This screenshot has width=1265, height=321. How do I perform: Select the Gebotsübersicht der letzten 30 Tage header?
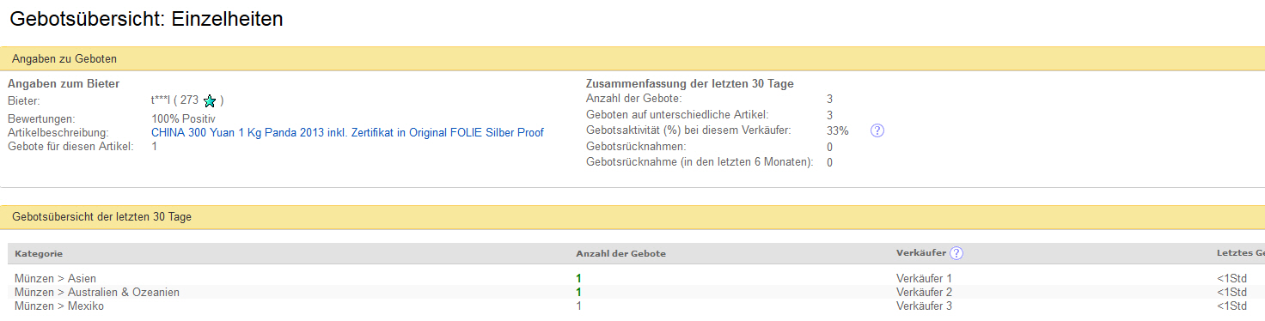pyautogui.click(x=632, y=217)
